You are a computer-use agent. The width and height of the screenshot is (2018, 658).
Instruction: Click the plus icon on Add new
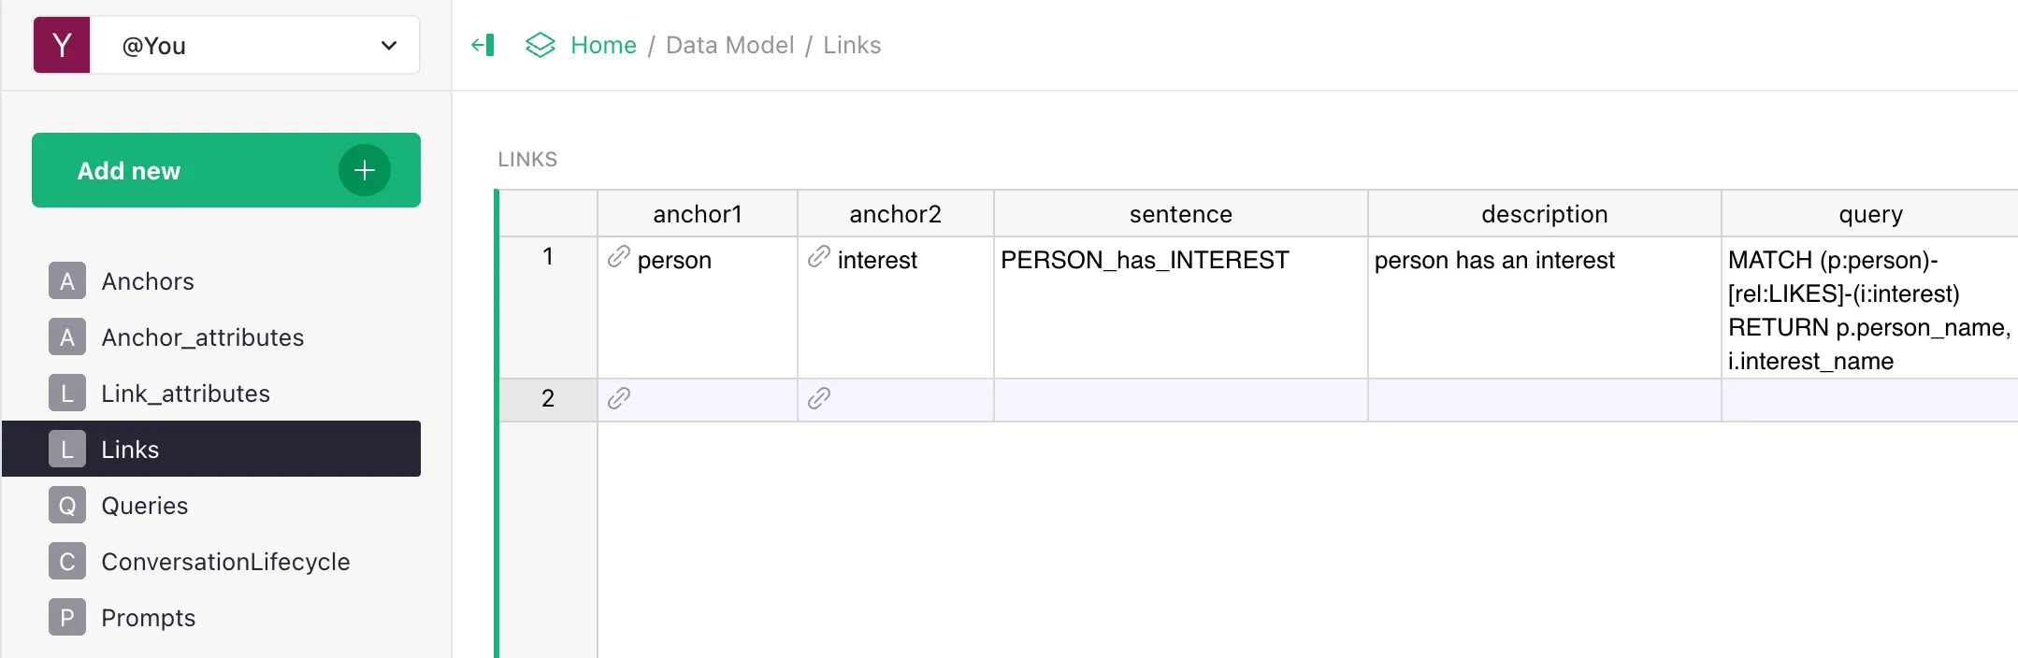(x=365, y=170)
